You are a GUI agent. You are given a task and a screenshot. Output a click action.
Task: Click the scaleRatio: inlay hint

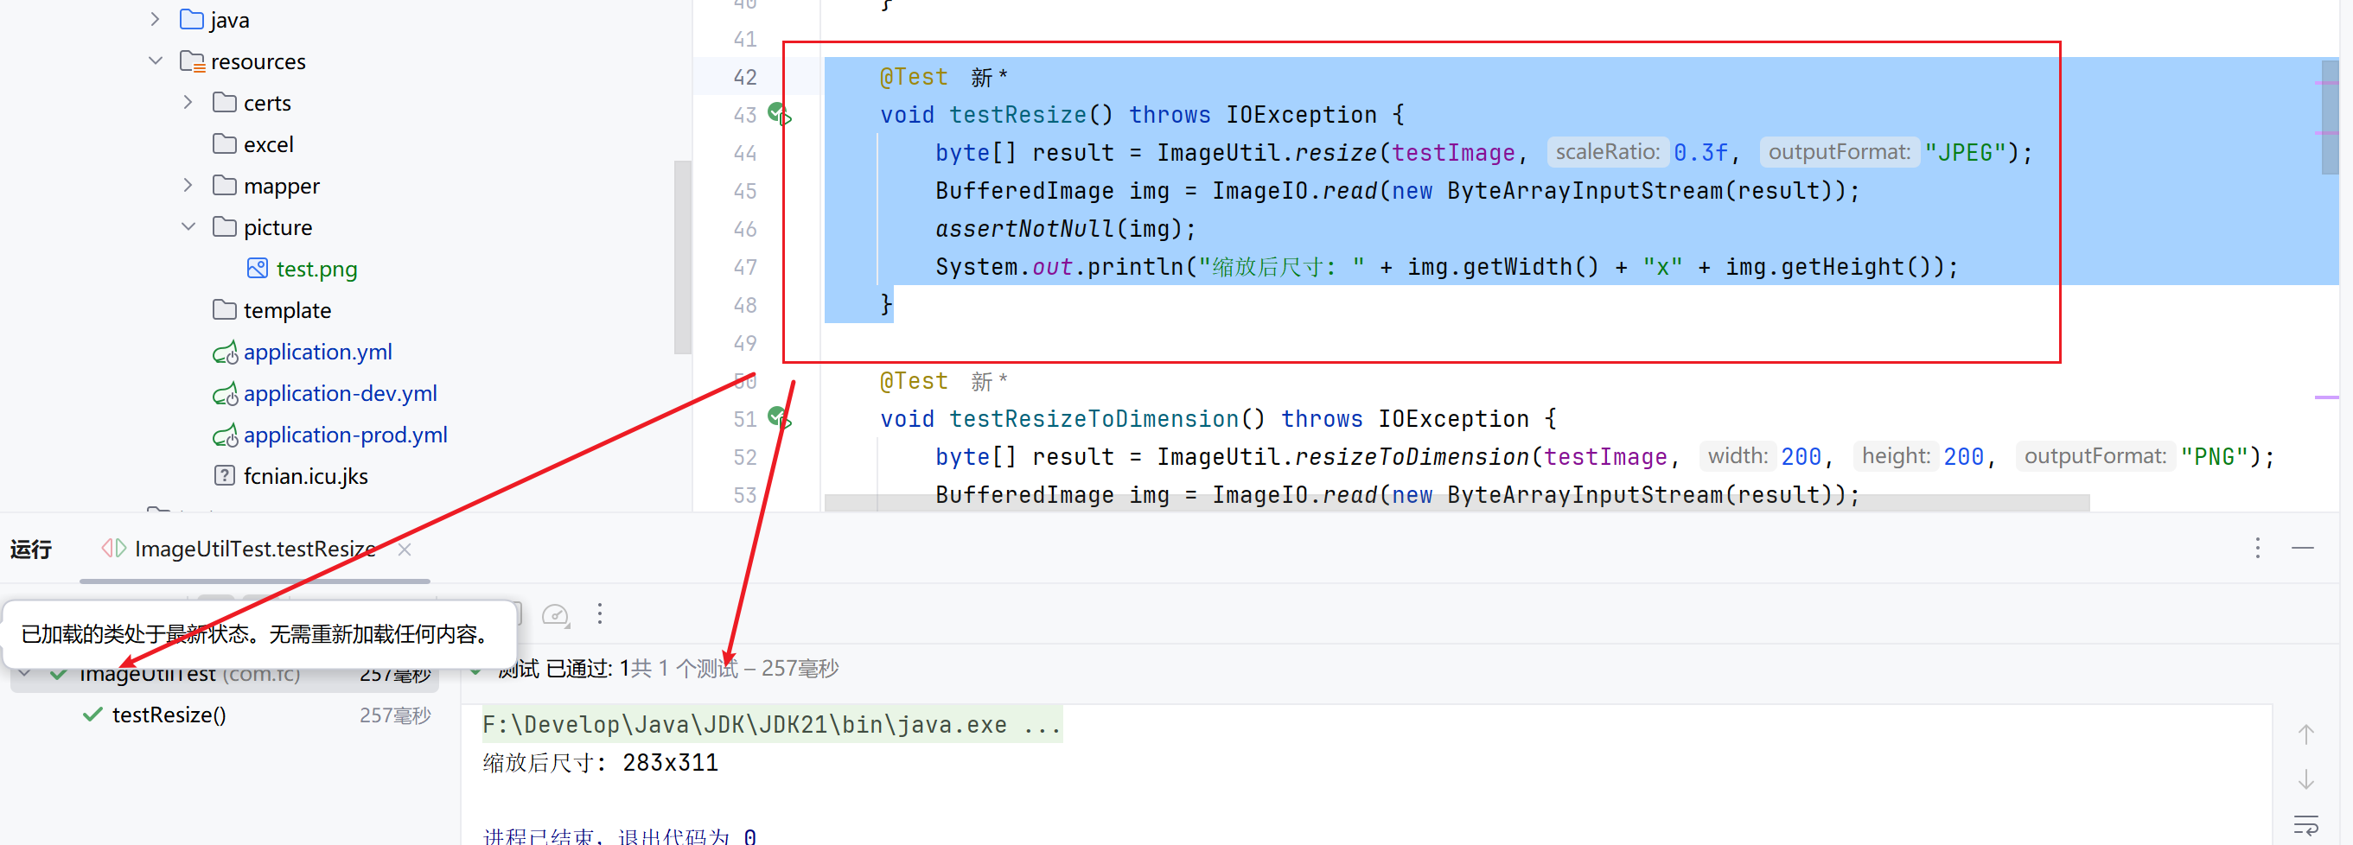tap(1607, 151)
